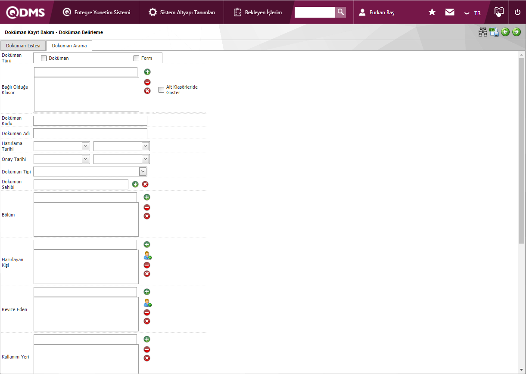
Task: Enable Alt Klasörleride Göster checkbox
Action: (161, 90)
